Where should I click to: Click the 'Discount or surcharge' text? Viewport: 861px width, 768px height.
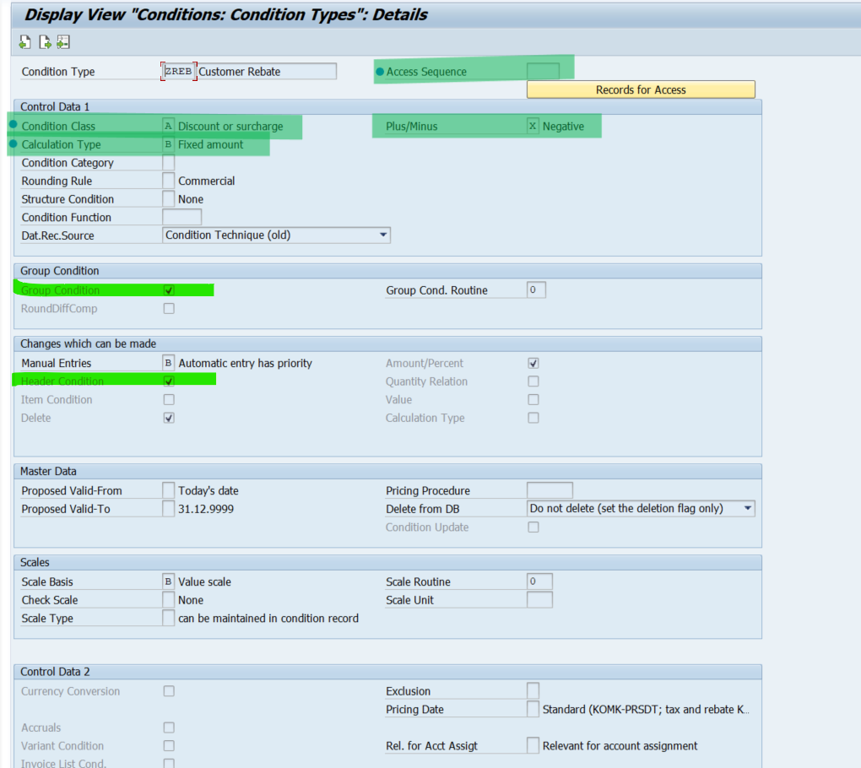click(230, 127)
